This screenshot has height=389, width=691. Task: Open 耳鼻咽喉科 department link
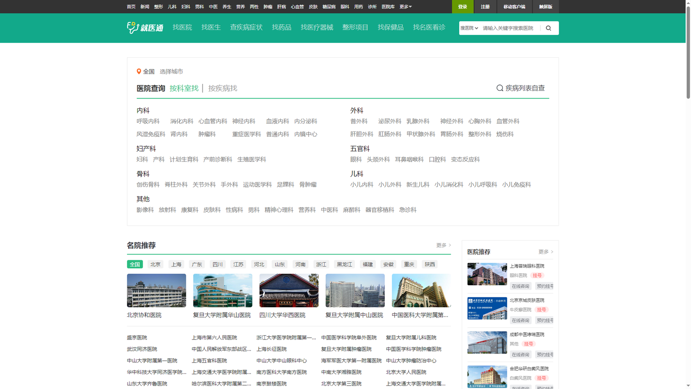click(409, 159)
